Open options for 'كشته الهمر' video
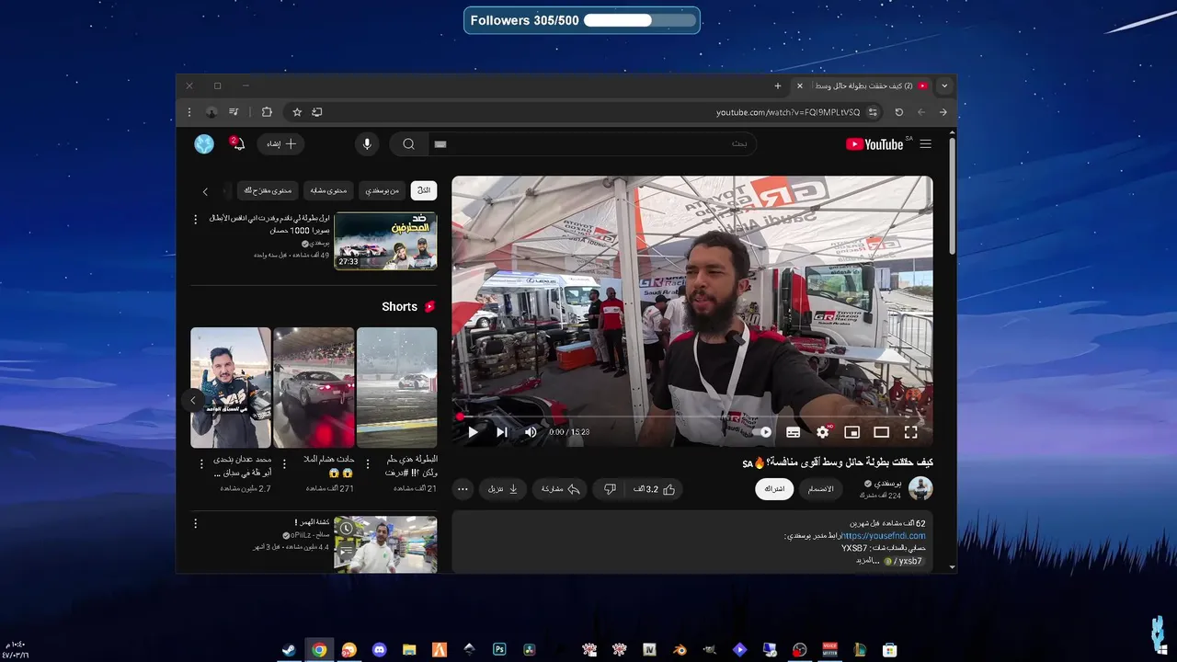Viewport: 1177px width, 662px height. (195, 523)
